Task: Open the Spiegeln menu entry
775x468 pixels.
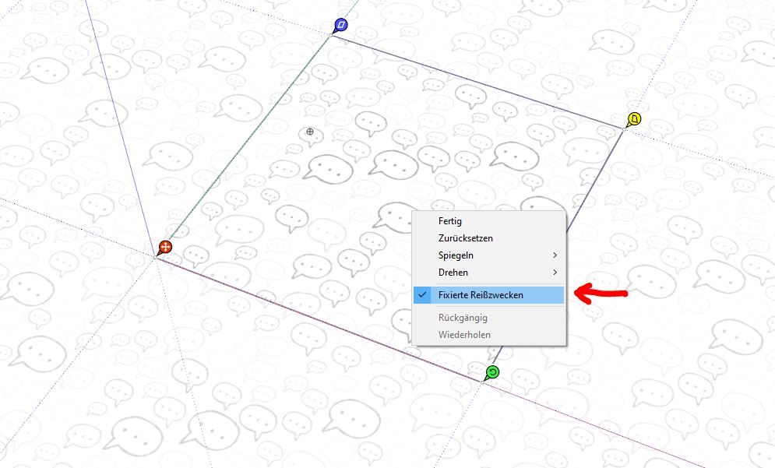Action: pos(456,255)
